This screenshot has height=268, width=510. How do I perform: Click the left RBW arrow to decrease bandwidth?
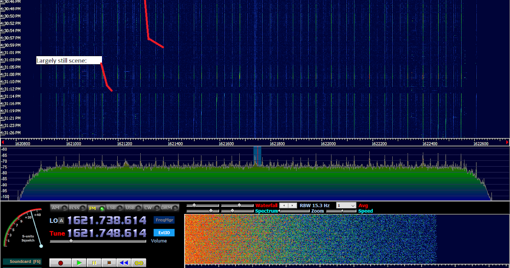coord(283,205)
